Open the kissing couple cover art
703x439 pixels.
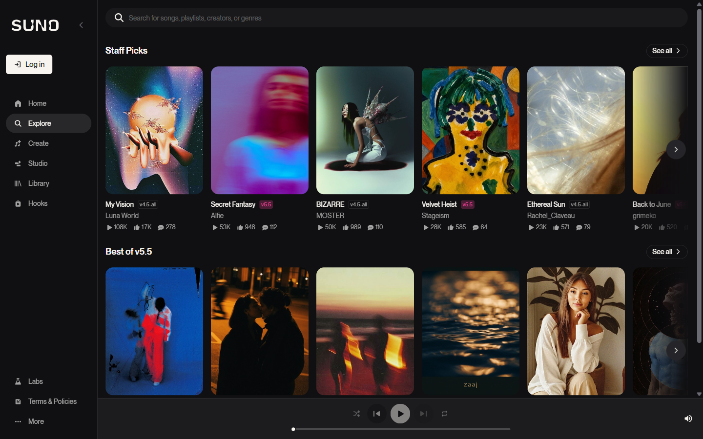pyautogui.click(x=260, y=331)
